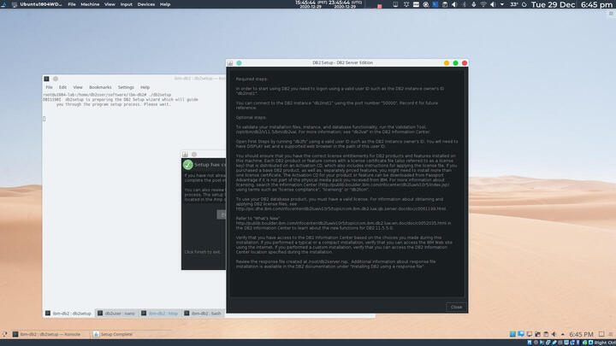The image size is (616, 346).
Task: Open Konsole View menu
Action: [78, 87]
